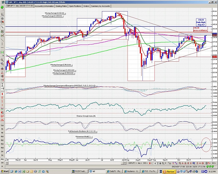The width and height of the screenshot is (218, 174).
Task: Launch Word from quick launch bar
Action: click(x=20, y=172)
